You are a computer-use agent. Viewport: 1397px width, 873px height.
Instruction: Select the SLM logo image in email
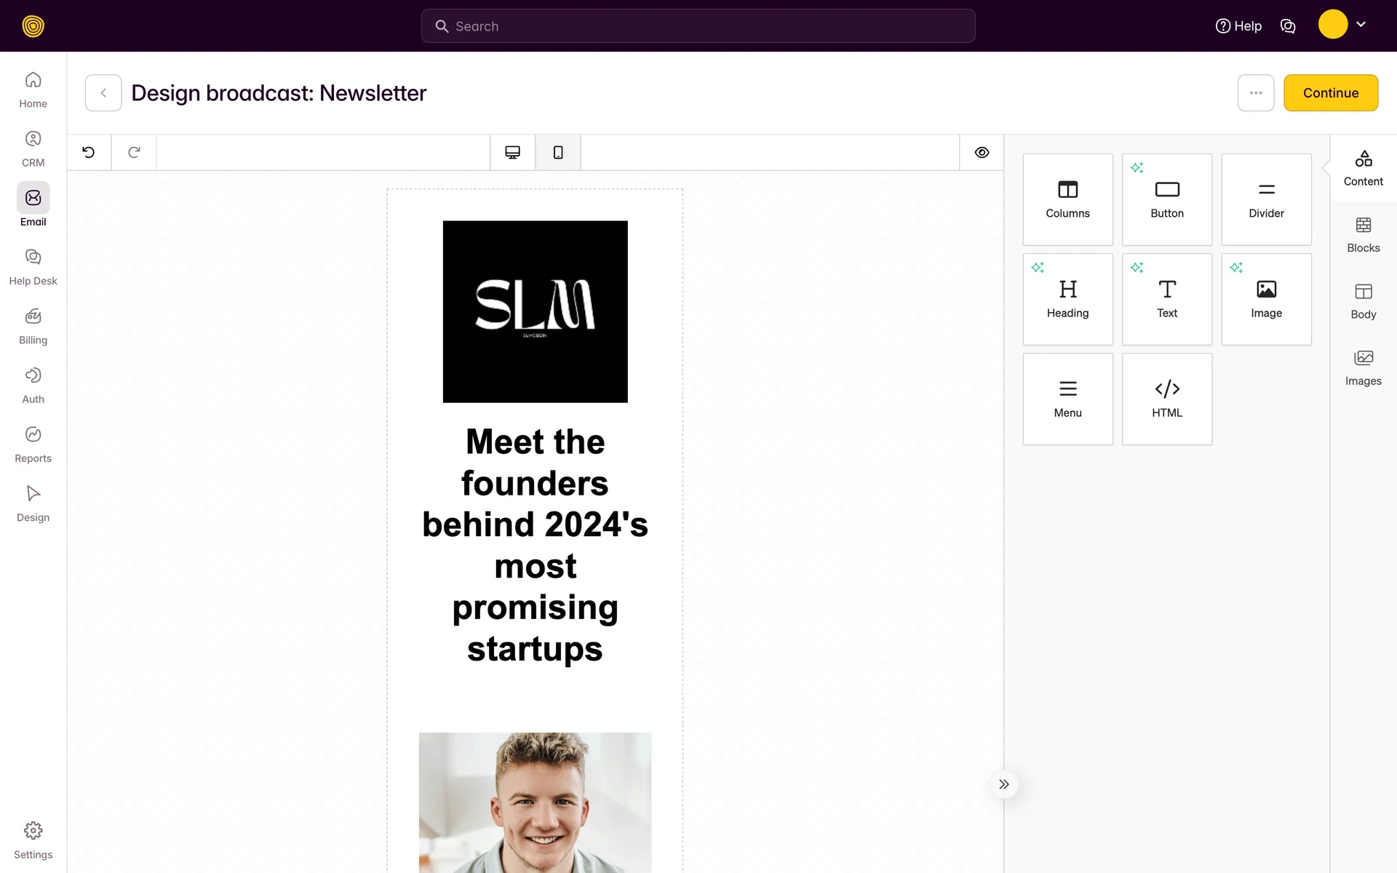point(535,311)
